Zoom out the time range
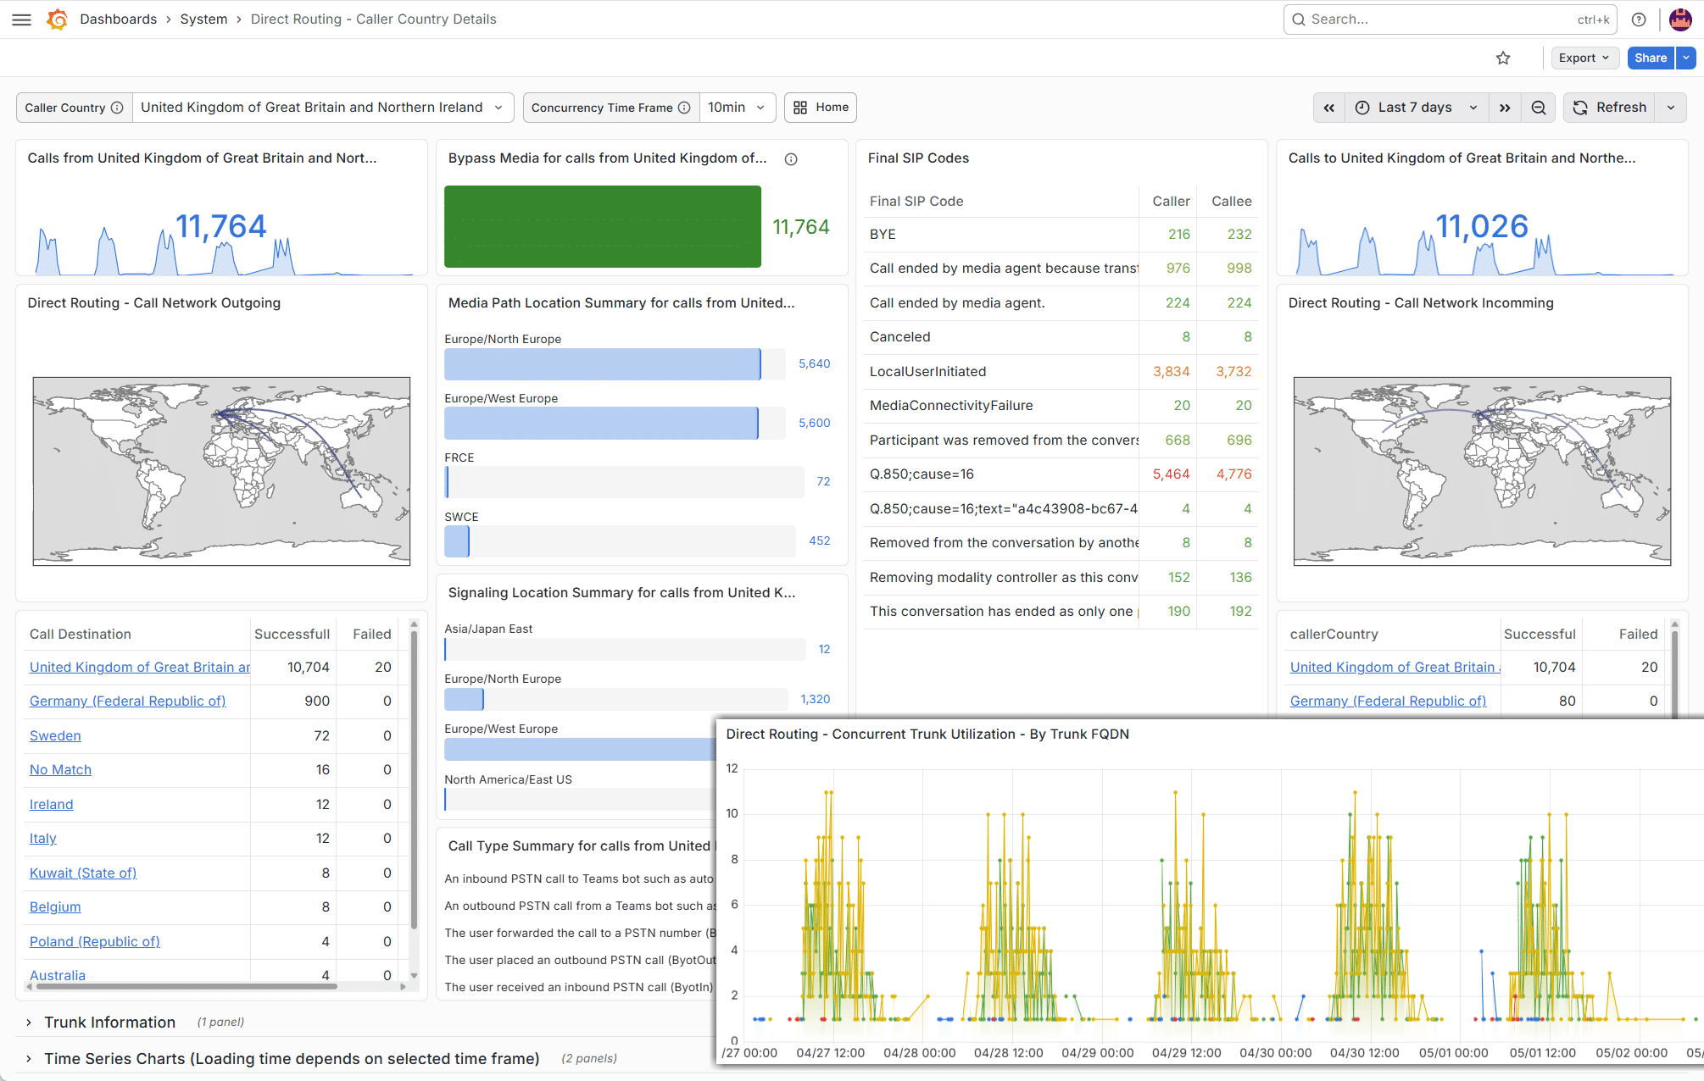 pyautogui.click(x=1539, y=108)
